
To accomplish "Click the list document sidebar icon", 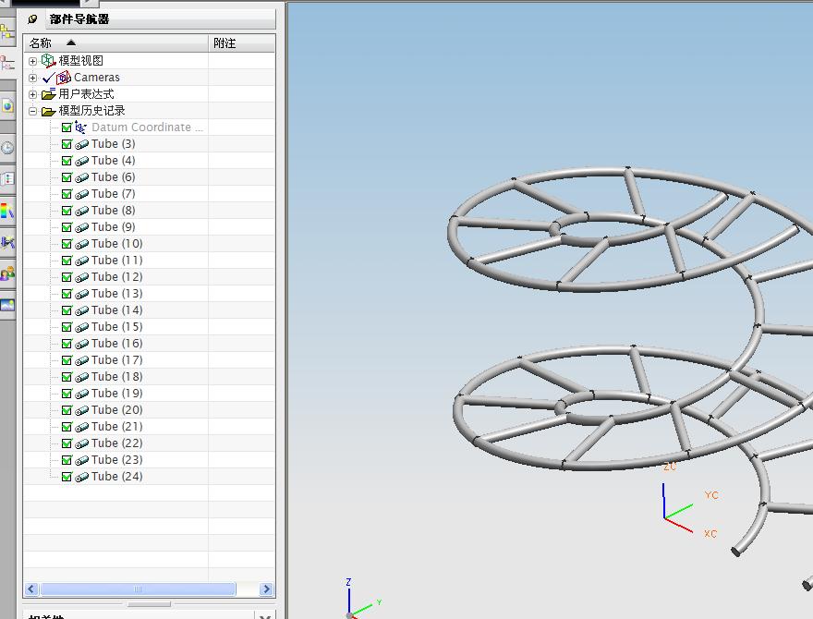I will click(7, 179).
